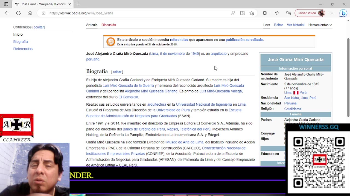The height and width of the screenshot is (196, 350).
Task: View site information padlock icon
Action: pyautogui.click(x=43, y=13)
